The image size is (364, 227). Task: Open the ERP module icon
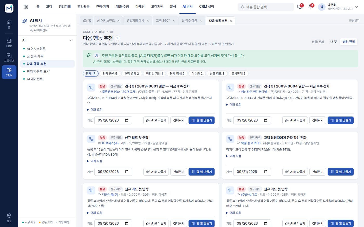(x=9, y=43)
